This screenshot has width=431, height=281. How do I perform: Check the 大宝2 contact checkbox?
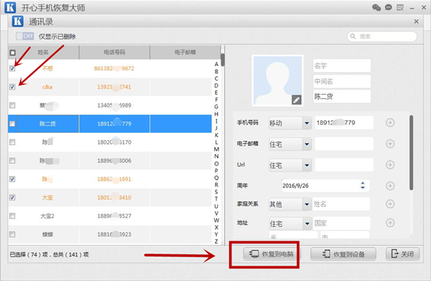tap(12, 216)
